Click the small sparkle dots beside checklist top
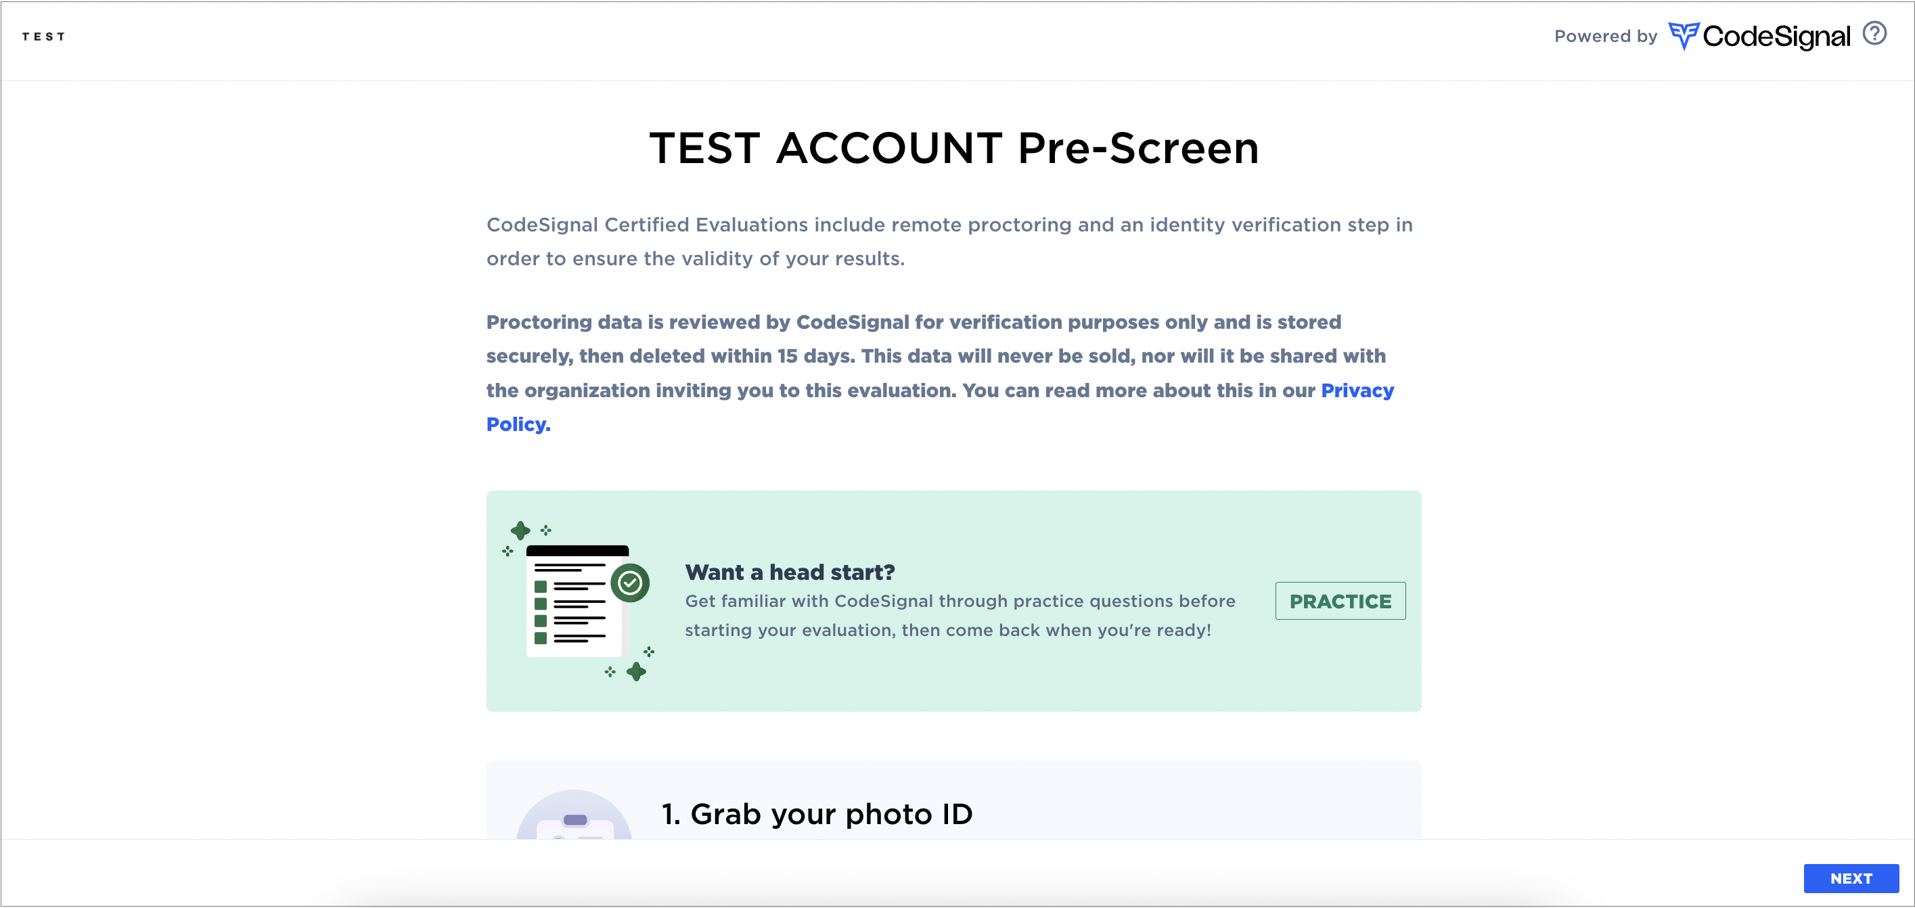The width and height of the screenshot is (1915, 908). 545,530
